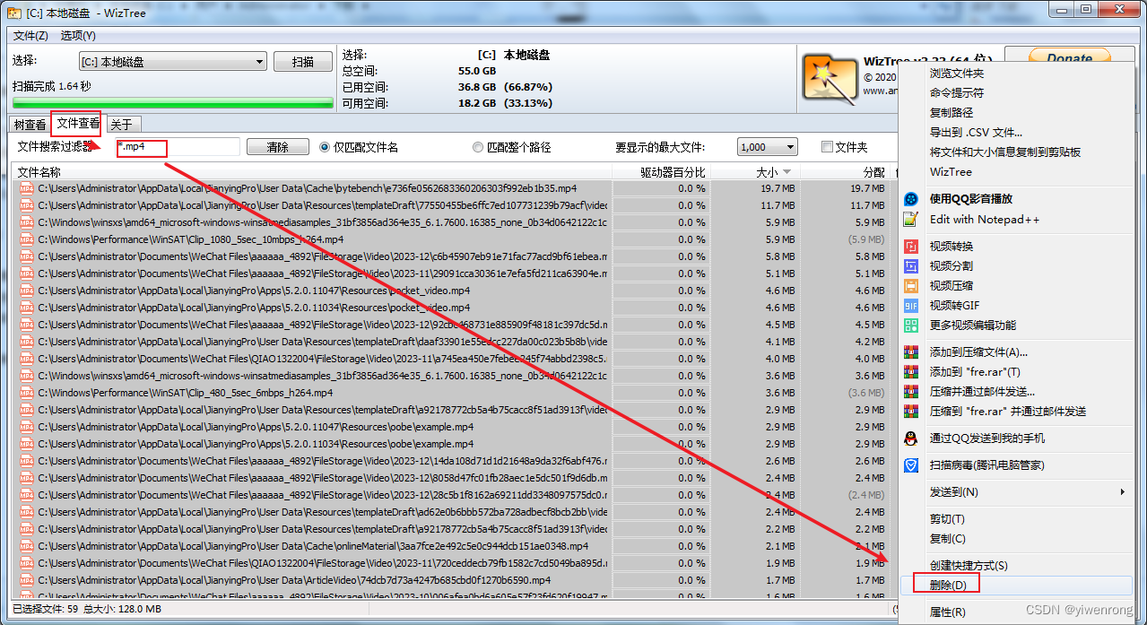
Task: Choose 剪切(T) from context menu
Action: click(x=947, y=519)
